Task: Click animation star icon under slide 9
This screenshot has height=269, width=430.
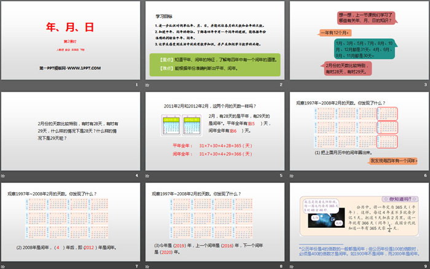Action: (292, 267)
